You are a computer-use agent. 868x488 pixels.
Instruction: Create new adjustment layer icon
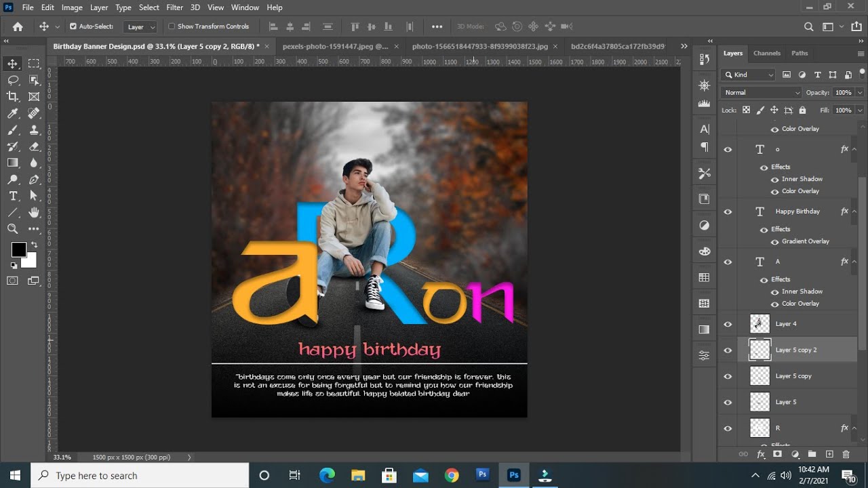point(795,454)
